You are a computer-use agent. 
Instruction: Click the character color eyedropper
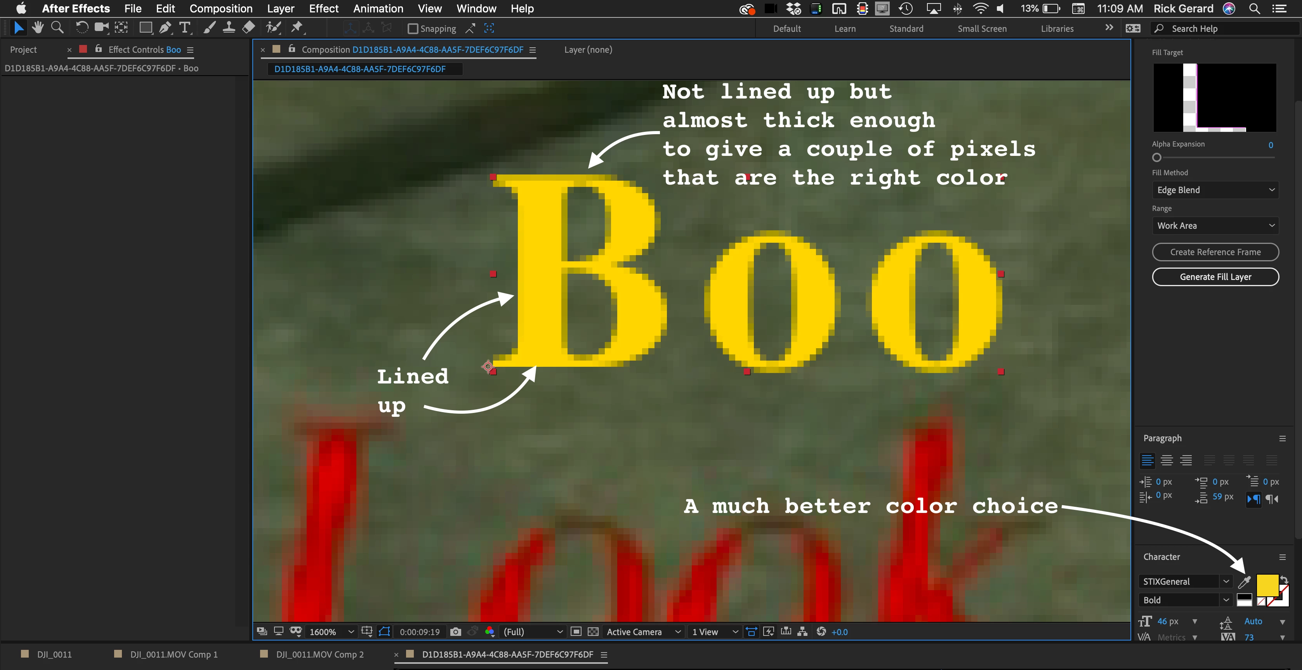(x=1244, y=582)
